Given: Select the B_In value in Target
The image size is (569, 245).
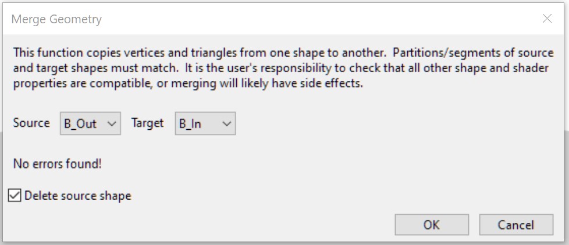Looking at the screenshot, I should click(x=191, y=124).
